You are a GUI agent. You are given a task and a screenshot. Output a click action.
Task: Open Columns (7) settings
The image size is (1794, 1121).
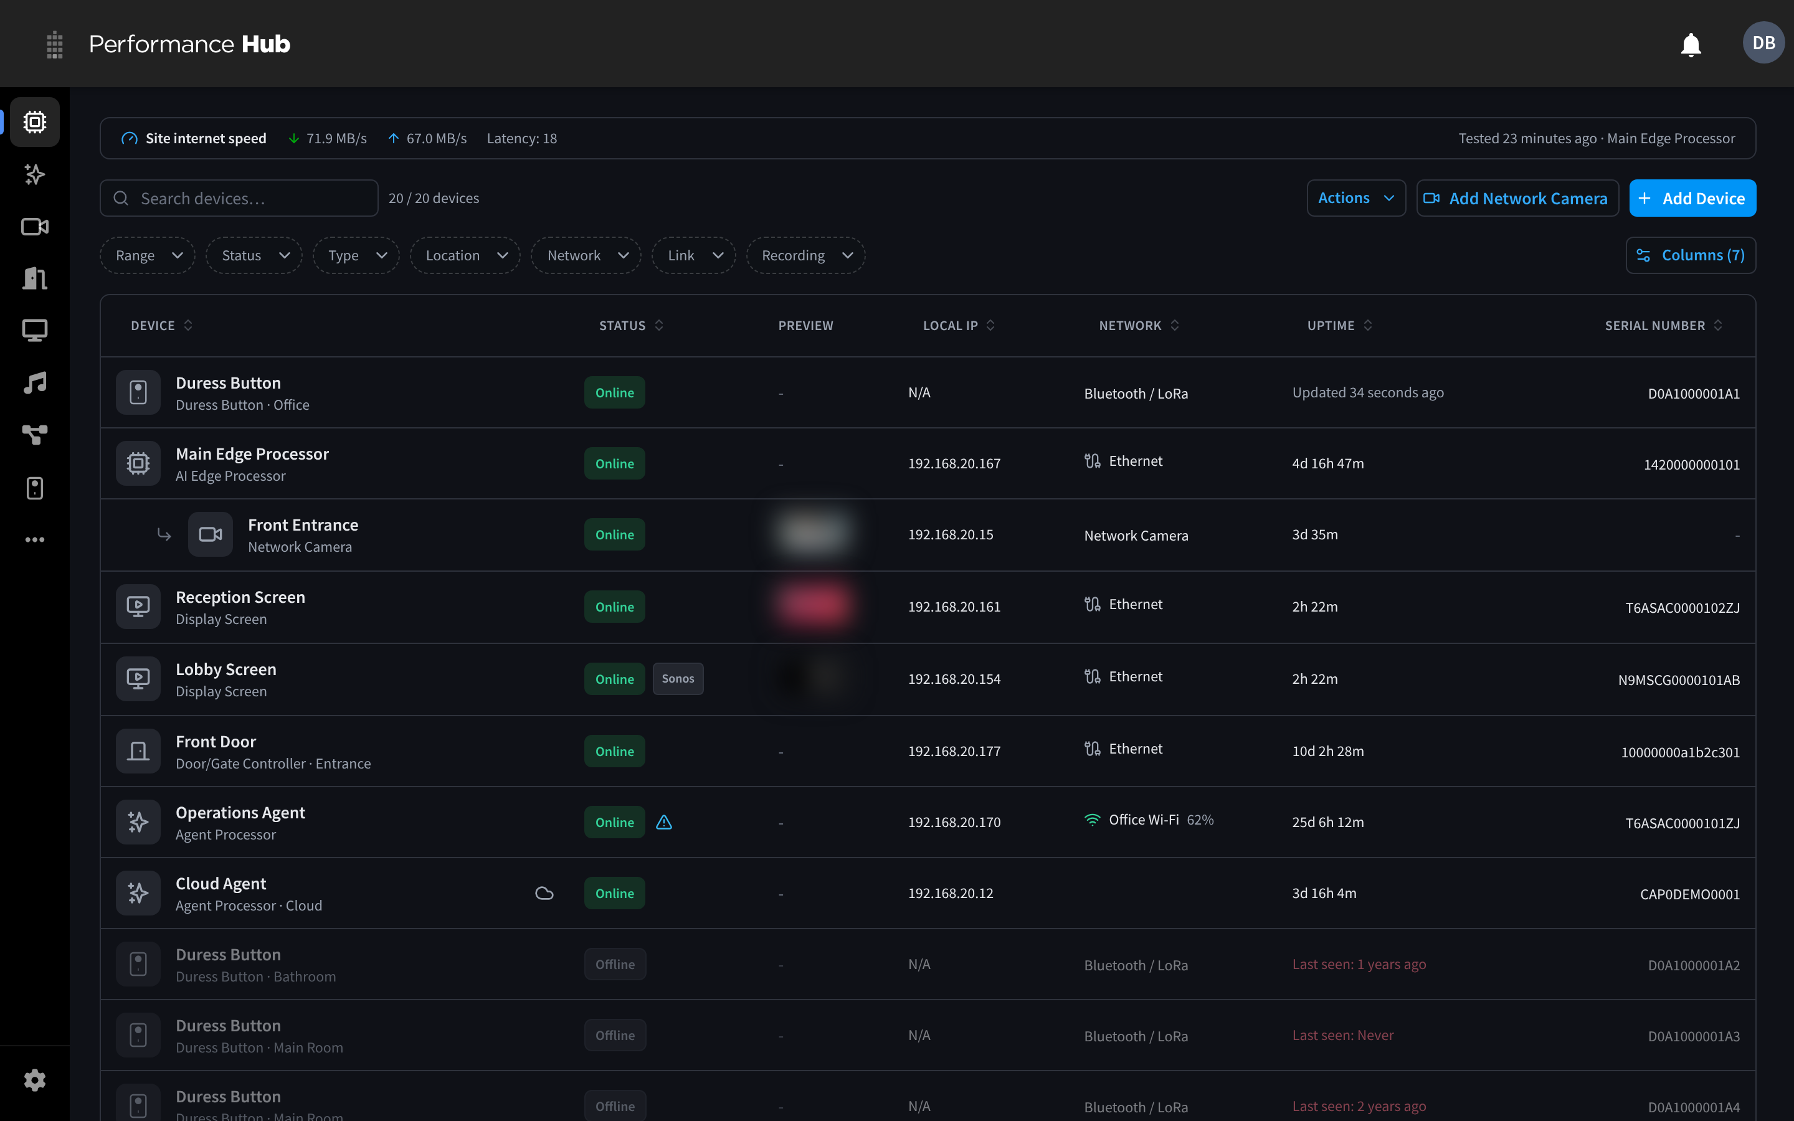point(1690,255)
